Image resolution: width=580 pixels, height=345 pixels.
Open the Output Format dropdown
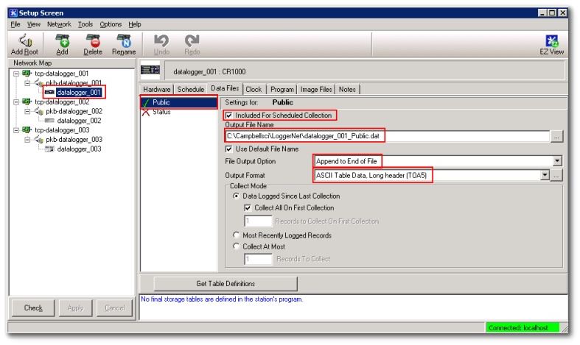(545, 175)
